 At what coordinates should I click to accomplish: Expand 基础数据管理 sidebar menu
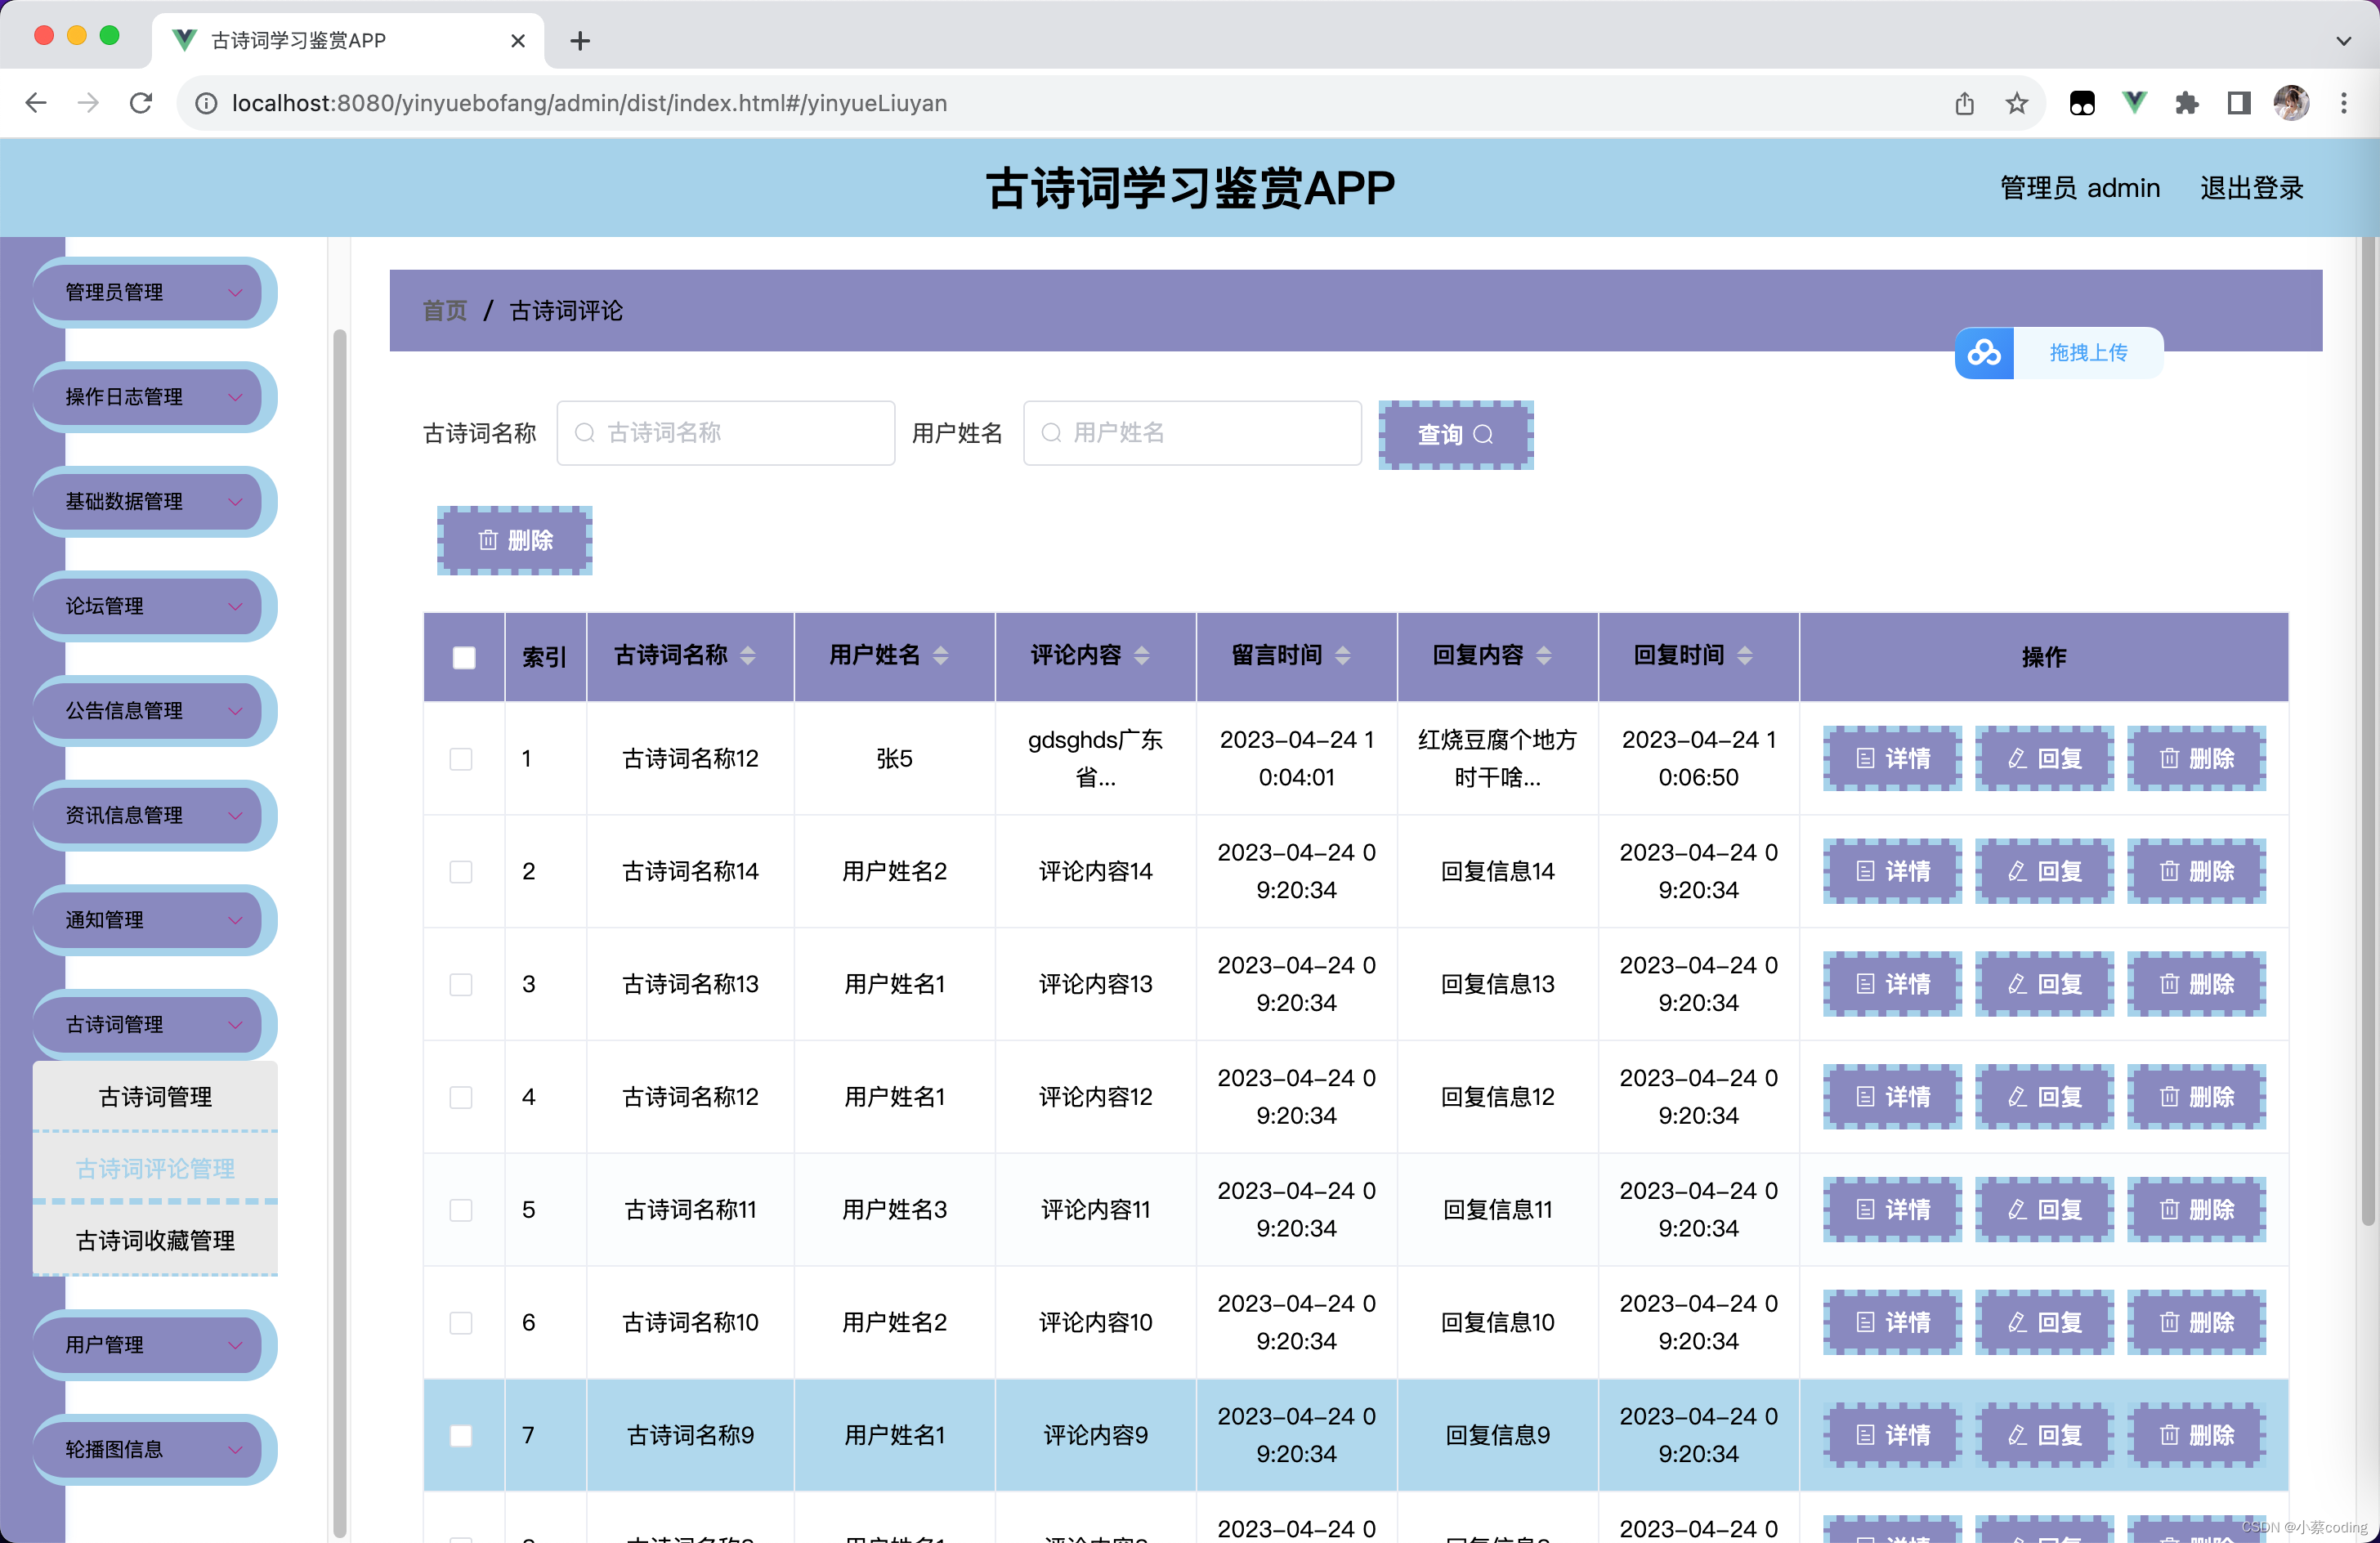[x=154, y=502]
